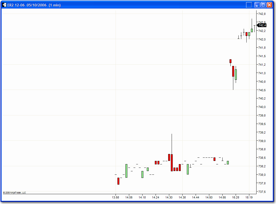This screenshot has width=276, height=204.
Task: Click the 739,0 price axis label
Action: [262, 141]
